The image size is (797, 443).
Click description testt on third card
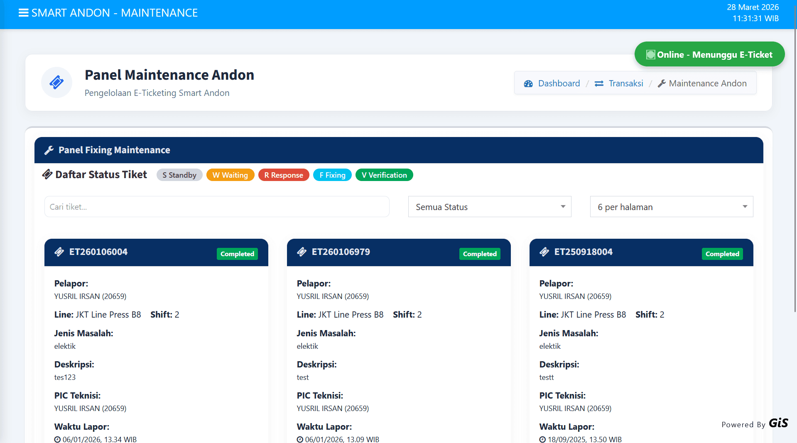click(x=547, y=377)
